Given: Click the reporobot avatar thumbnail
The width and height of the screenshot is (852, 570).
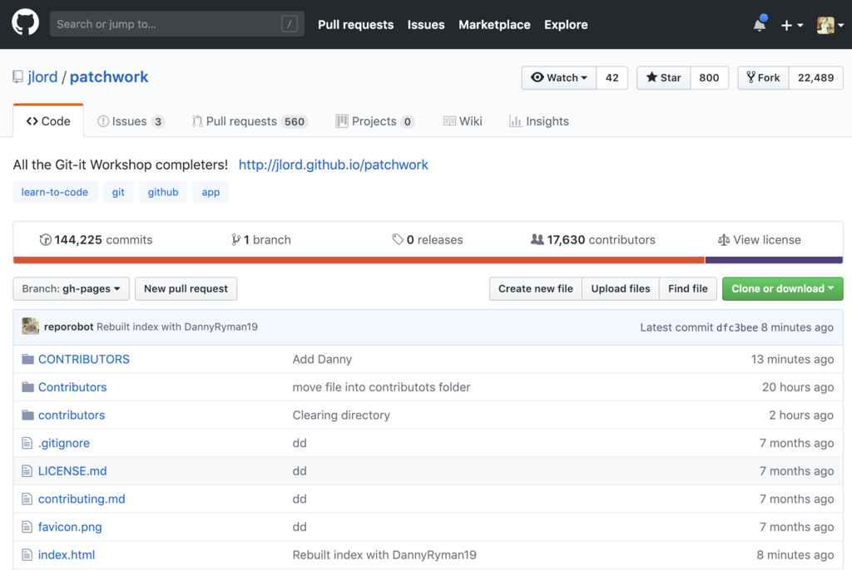Looking at the screenshot, I should coord(31,327).
